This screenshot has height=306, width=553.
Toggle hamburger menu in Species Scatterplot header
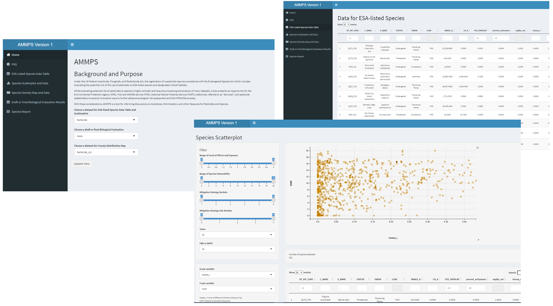click(254, 123)
